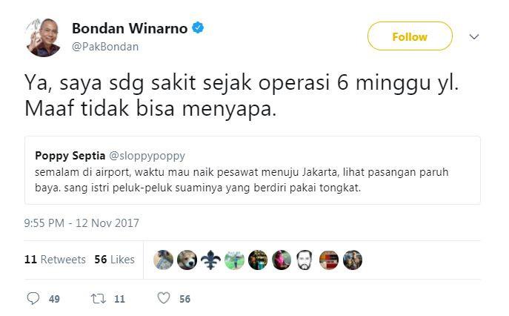This screenshot has height=316, width=509.
Task: View the 56 Likes list
Action: point(114,260)
